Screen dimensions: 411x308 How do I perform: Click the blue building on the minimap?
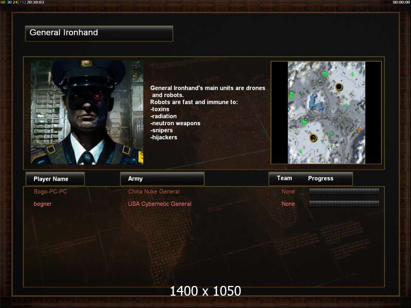pos(316,102)
